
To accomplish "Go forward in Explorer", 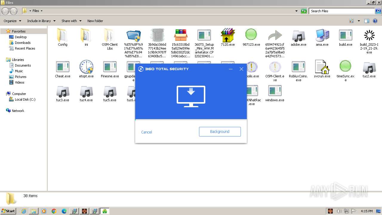I will 14,11.
